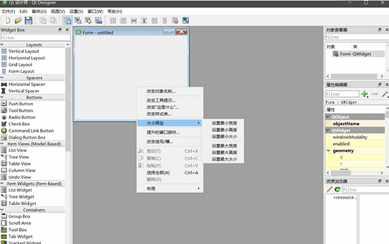The image size is (389, 244).
Task: Open property editor wrench settings icon
Action: tap(385, 94)
